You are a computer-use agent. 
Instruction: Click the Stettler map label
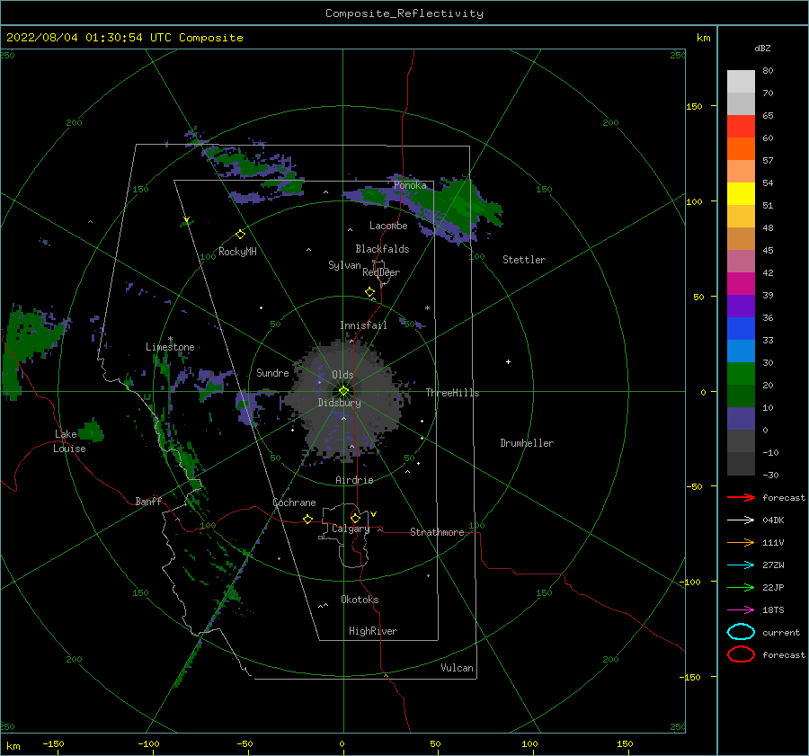[x=524, y=260]
